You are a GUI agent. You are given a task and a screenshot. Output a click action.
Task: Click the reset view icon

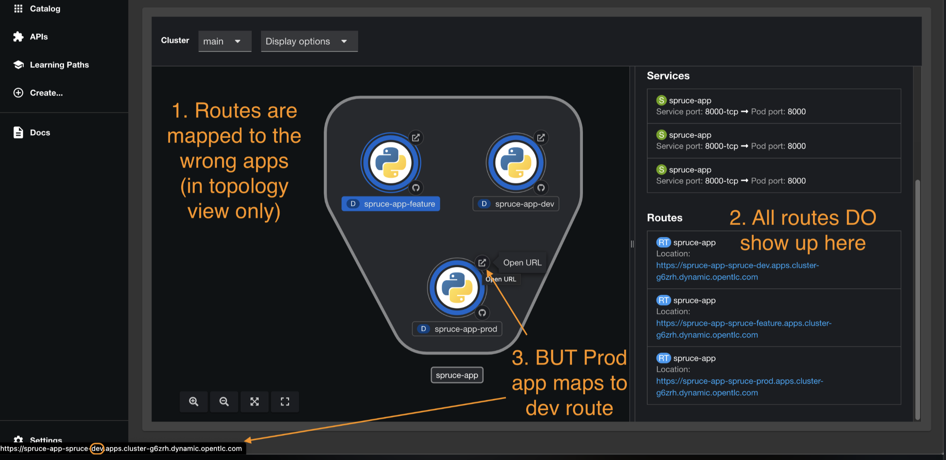285,401
